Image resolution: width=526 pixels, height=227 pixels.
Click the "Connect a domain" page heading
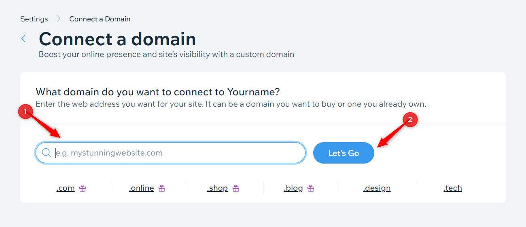(x=117, y=39)
